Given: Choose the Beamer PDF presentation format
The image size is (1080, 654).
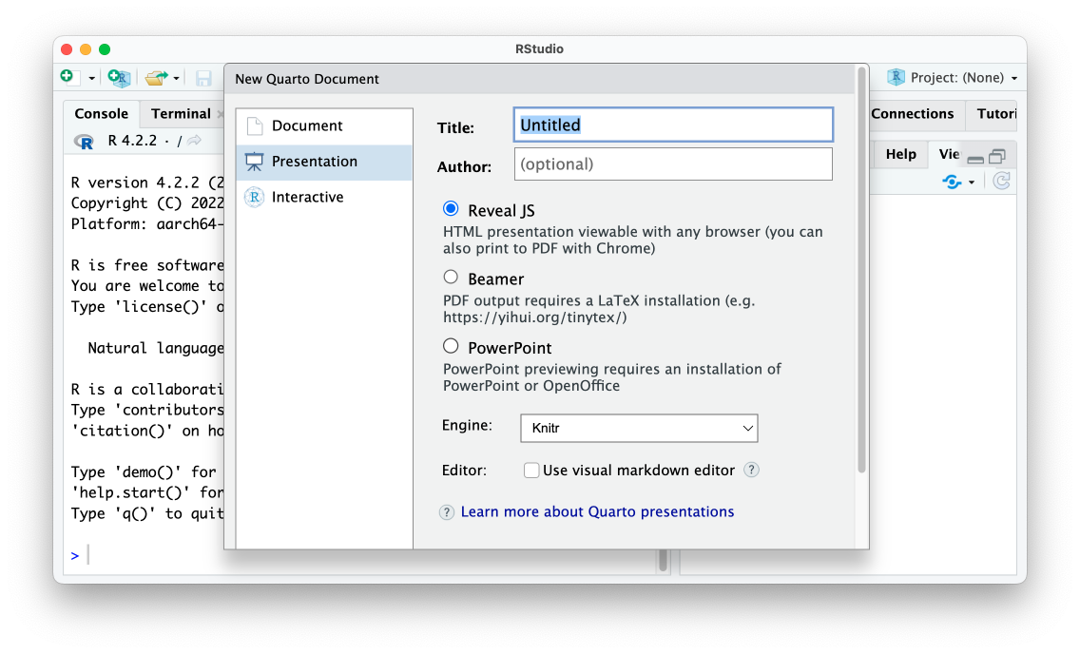Looking at the screenshot, I should pos(451,277).
